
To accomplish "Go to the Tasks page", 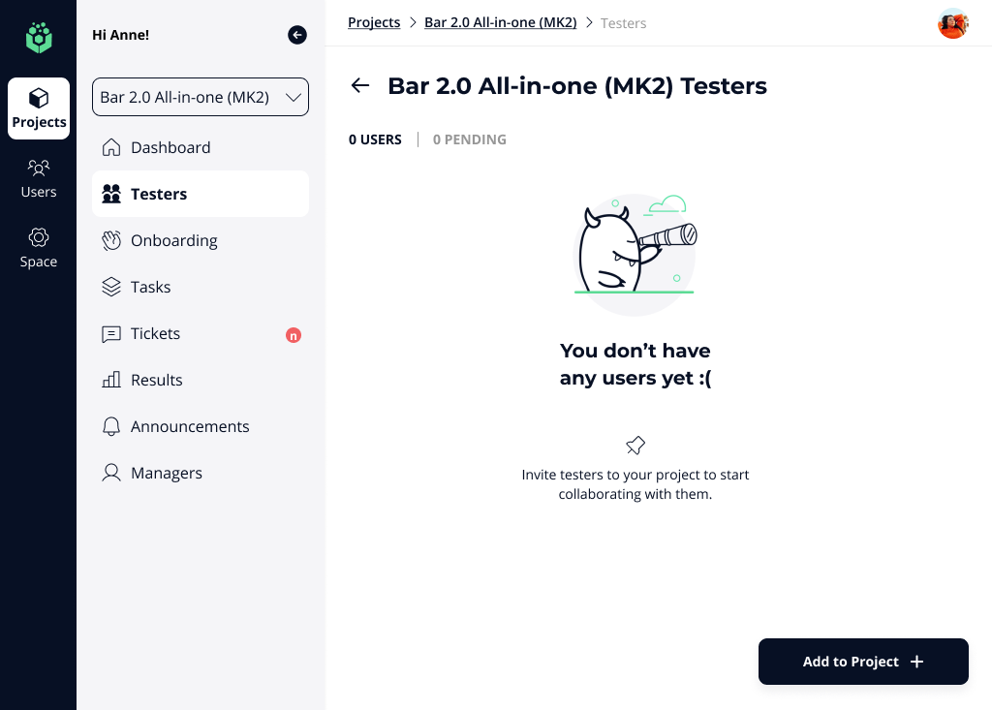I will [x=150, y=287].
